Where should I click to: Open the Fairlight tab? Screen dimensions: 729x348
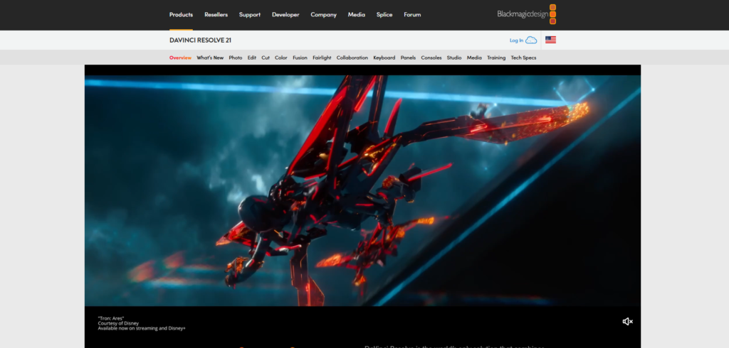click(x=322, y=58)
